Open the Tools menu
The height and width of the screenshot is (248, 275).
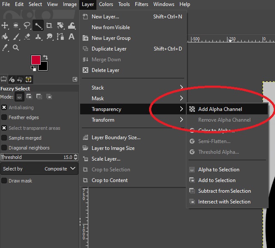pos(124,4)
